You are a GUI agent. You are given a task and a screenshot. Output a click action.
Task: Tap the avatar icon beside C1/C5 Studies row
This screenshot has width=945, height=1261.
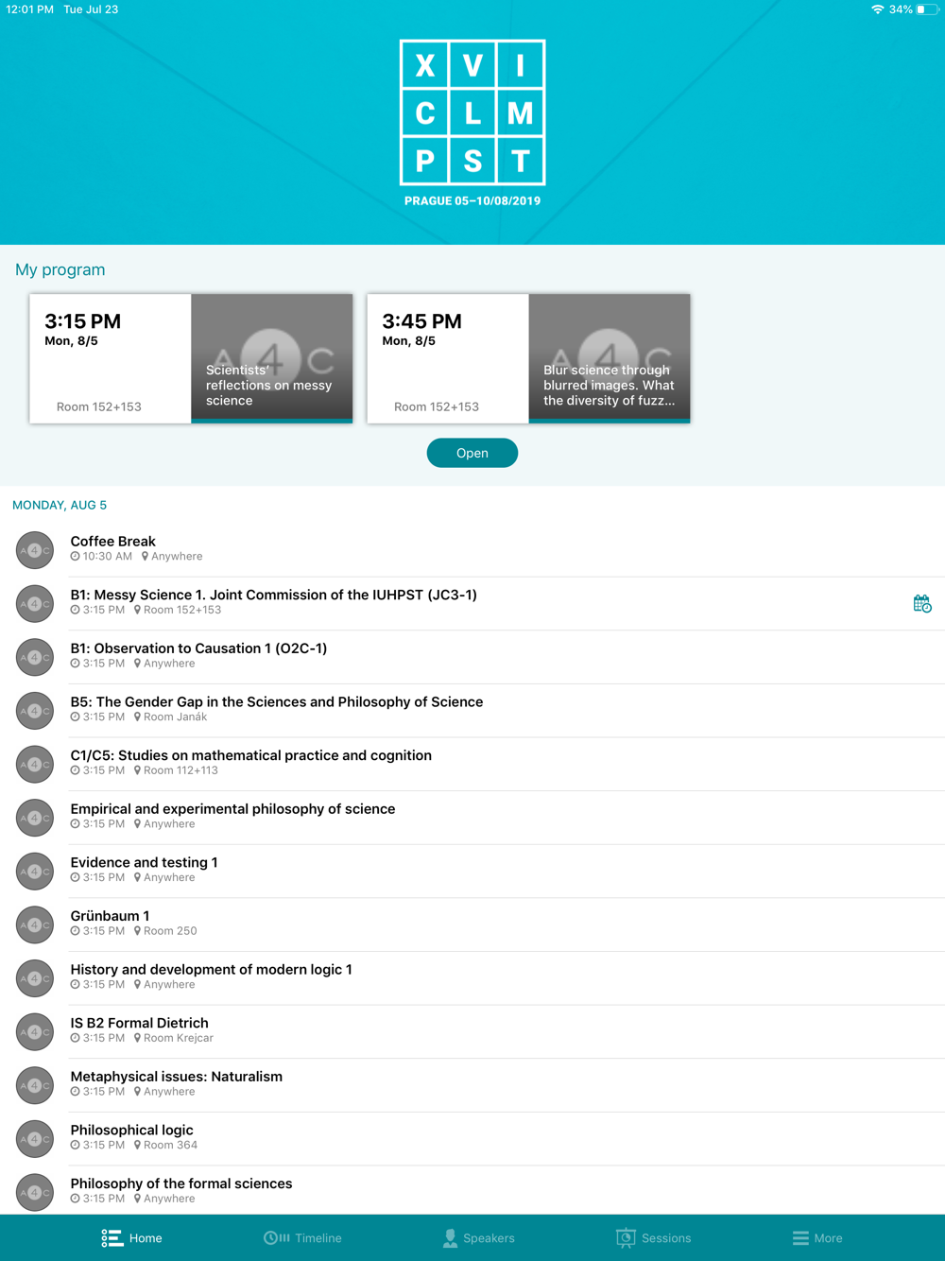point(35,764)
